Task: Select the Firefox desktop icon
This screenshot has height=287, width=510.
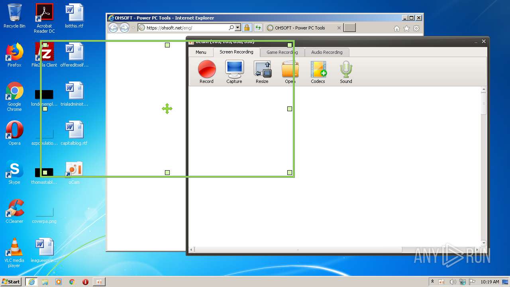Action: click(x=14, y=55)
